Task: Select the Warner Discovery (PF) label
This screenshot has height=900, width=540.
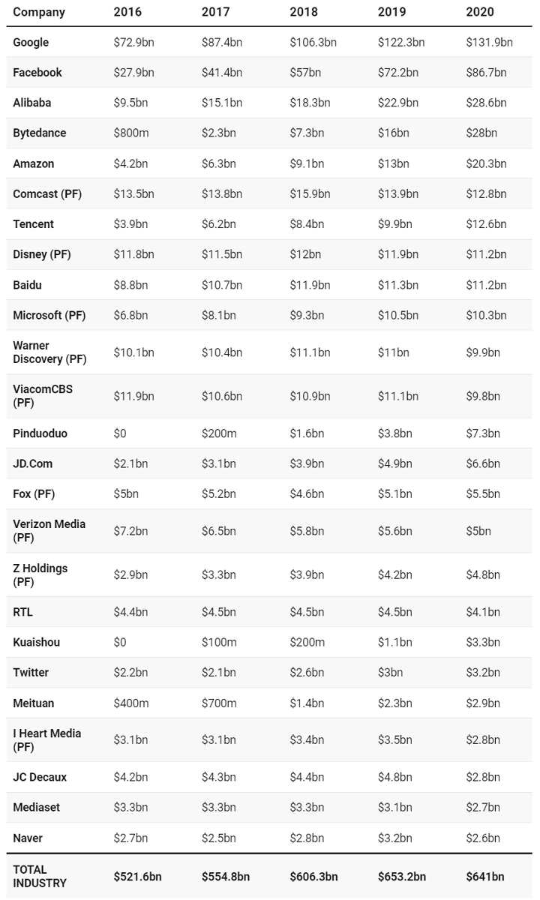Action: tap(49, 352)
